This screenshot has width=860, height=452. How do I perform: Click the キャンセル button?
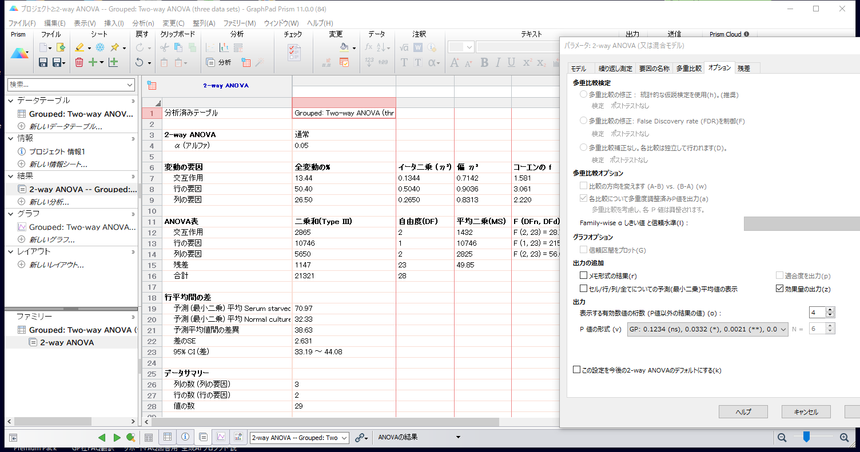point(806,412)
